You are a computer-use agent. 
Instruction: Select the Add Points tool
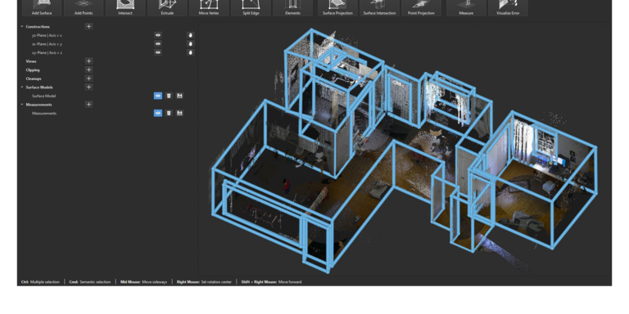click(x=84, y=8)
